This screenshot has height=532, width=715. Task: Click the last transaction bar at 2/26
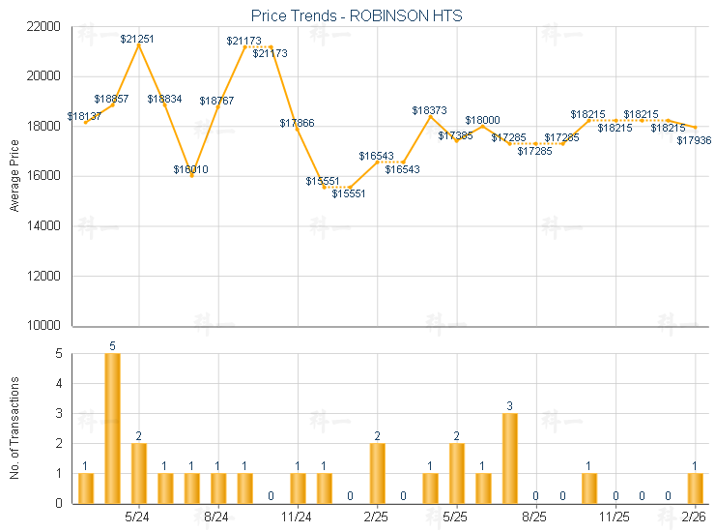[696, 488]
